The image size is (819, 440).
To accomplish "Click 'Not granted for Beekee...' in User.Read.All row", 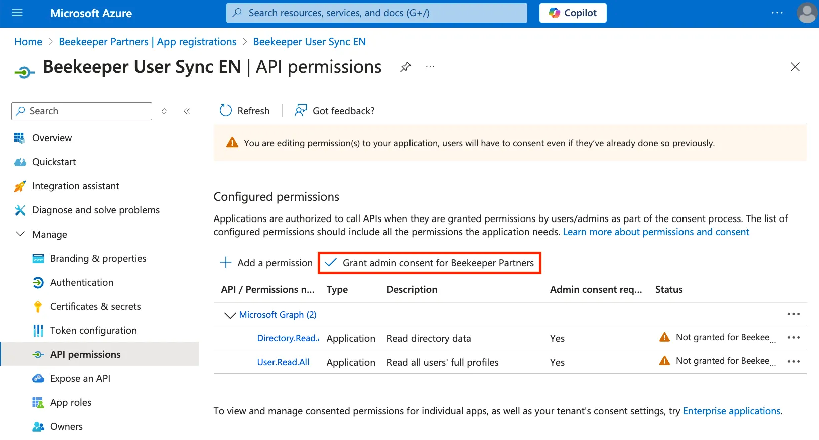I will (726, 361).
